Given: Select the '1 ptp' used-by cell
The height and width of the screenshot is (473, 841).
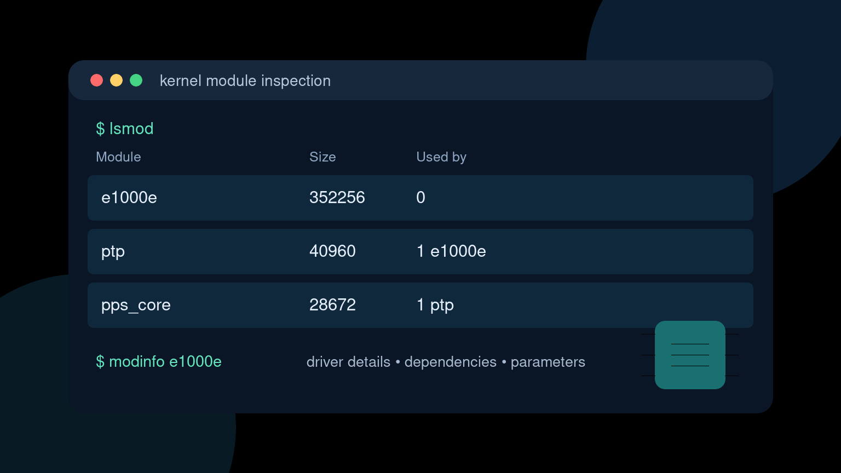Looking at the screenshot, I should (x=435, y=305).
